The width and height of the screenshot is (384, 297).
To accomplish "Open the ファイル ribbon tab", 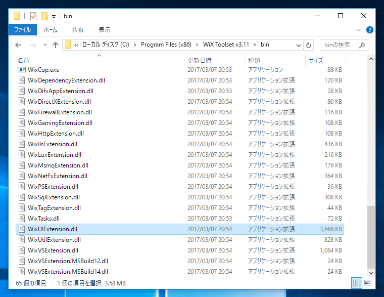I will (x=23, y=30).
